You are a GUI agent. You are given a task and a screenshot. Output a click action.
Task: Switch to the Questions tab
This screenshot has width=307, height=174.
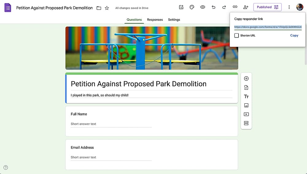134,20
